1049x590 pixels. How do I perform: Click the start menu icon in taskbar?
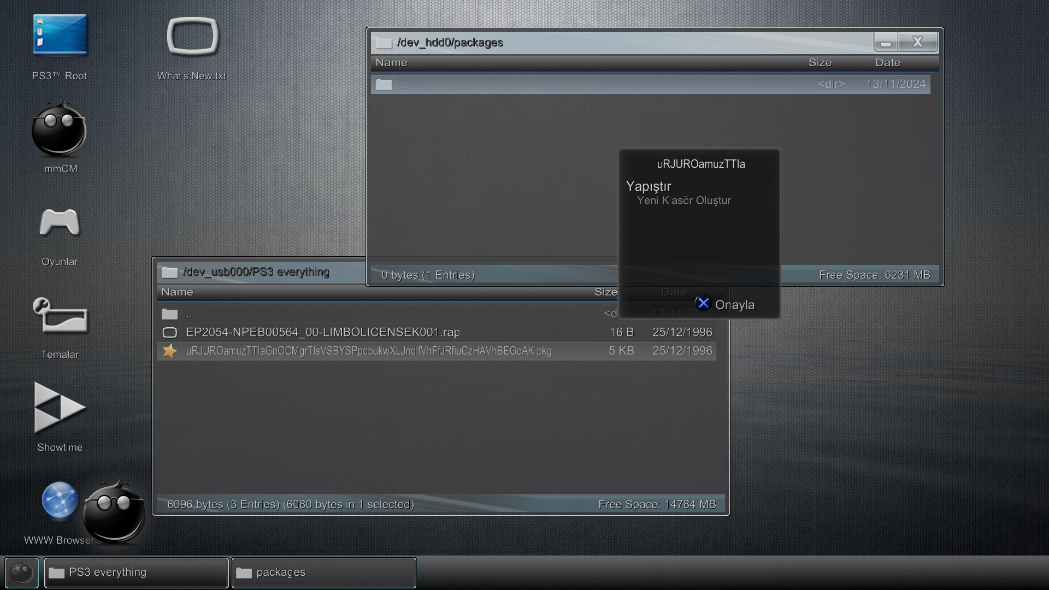point(22,573)
